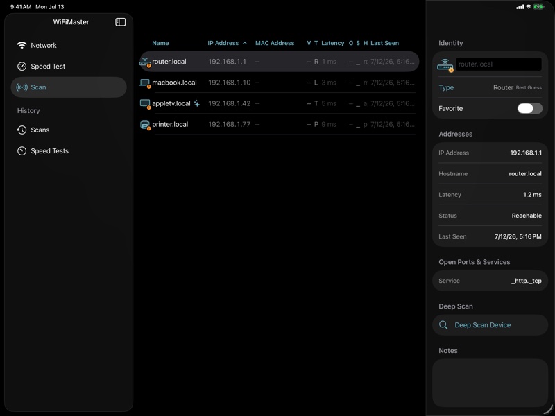
Task: Open the Type Router selector
Action: [490, 87]
